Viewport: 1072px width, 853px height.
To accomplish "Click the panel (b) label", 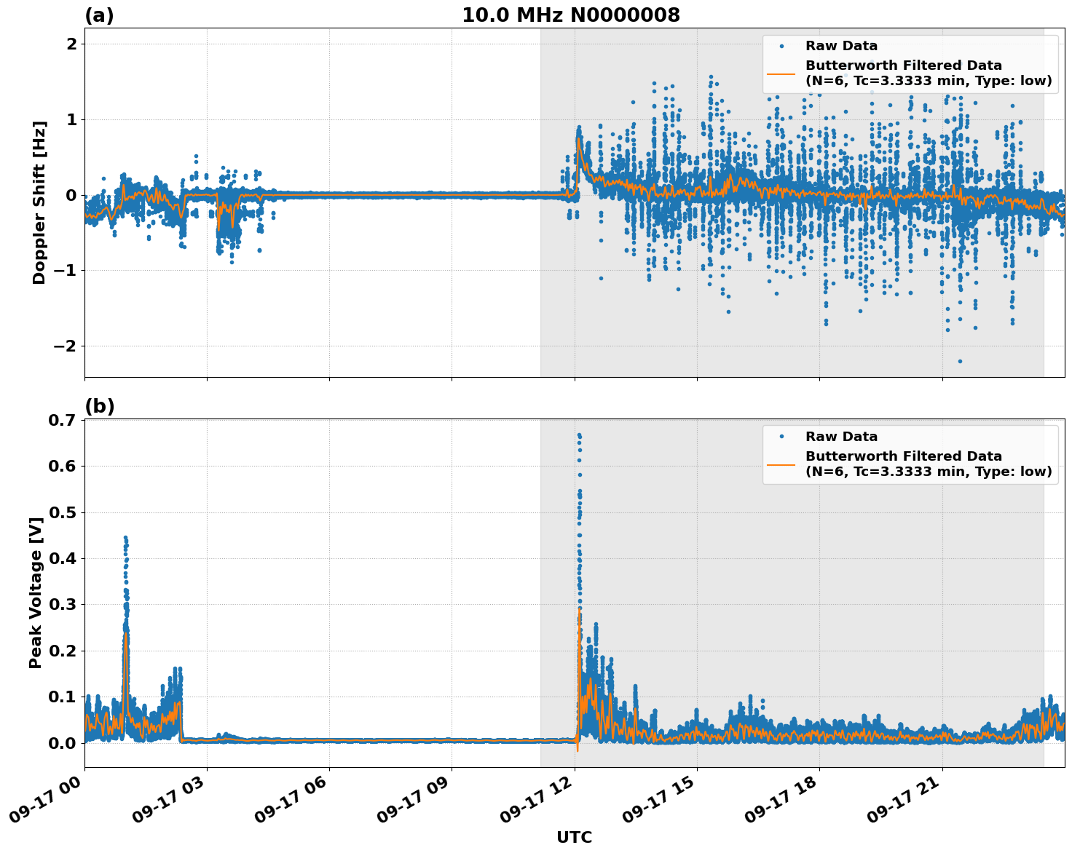I will click(99, 405).
